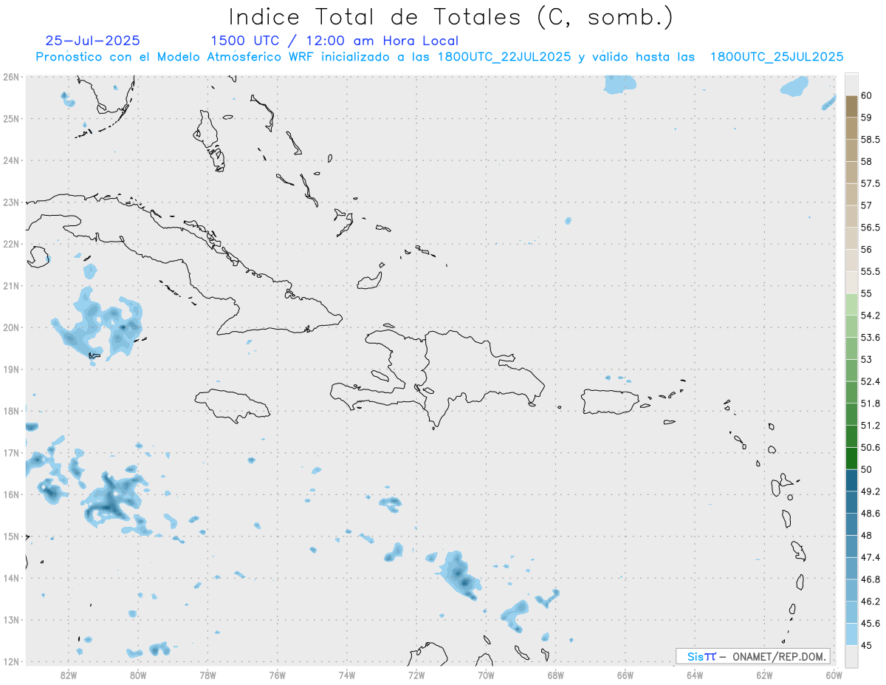Click the colorbar value "59"
This screenshot has height=685, width=886.
pyautogui.click(x=866, y=117)
